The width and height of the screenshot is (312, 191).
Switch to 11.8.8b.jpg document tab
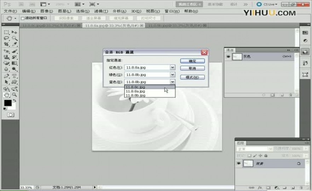tap(176, 25)
